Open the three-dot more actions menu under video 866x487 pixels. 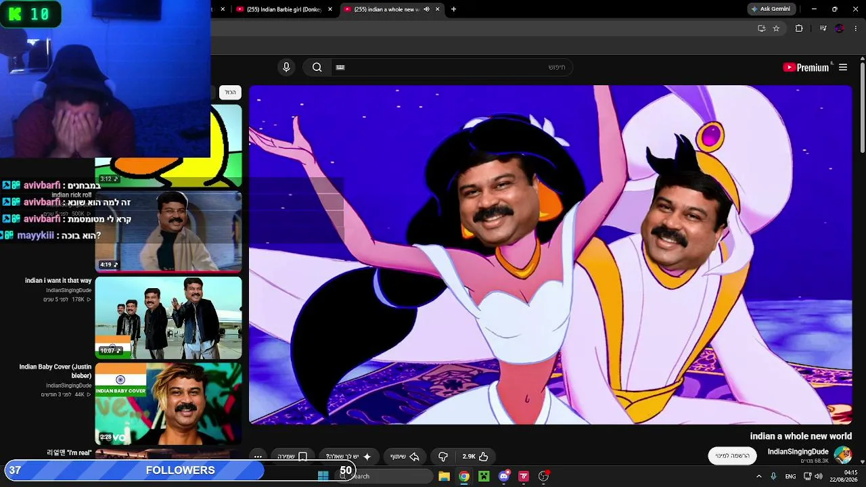coord(258,457)
